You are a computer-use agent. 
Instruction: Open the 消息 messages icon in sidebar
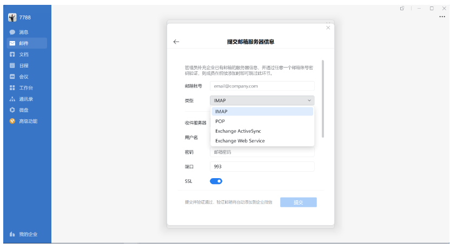pyautogui.click(x=12, y=32)
